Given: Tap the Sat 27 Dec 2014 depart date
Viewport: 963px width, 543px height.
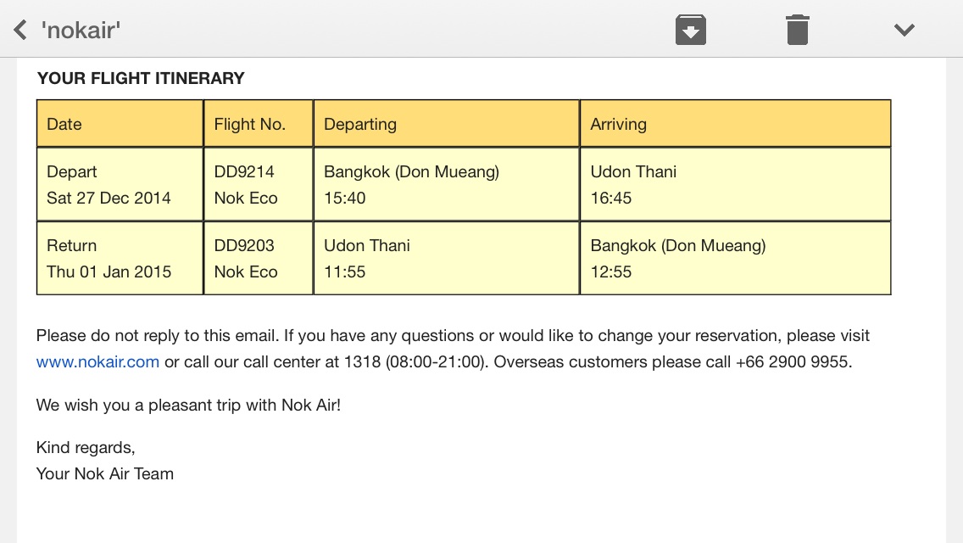Looking at the screenshot, I should point(109,199).
